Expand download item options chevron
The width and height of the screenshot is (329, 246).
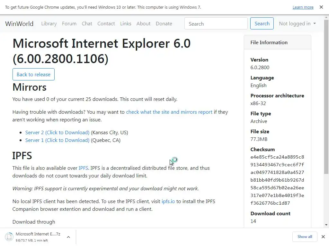68,237
